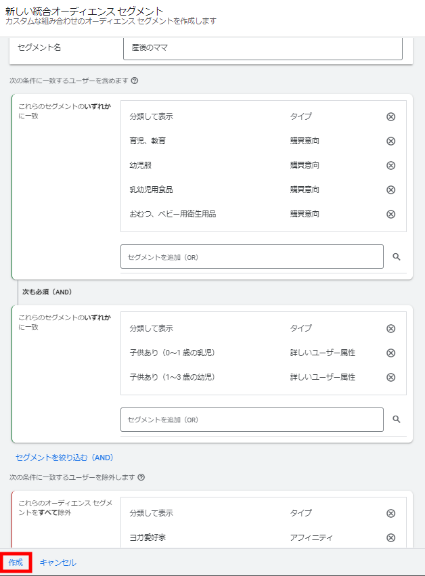
Task: Clear the exclusion group's header row X
Action: 390,513
